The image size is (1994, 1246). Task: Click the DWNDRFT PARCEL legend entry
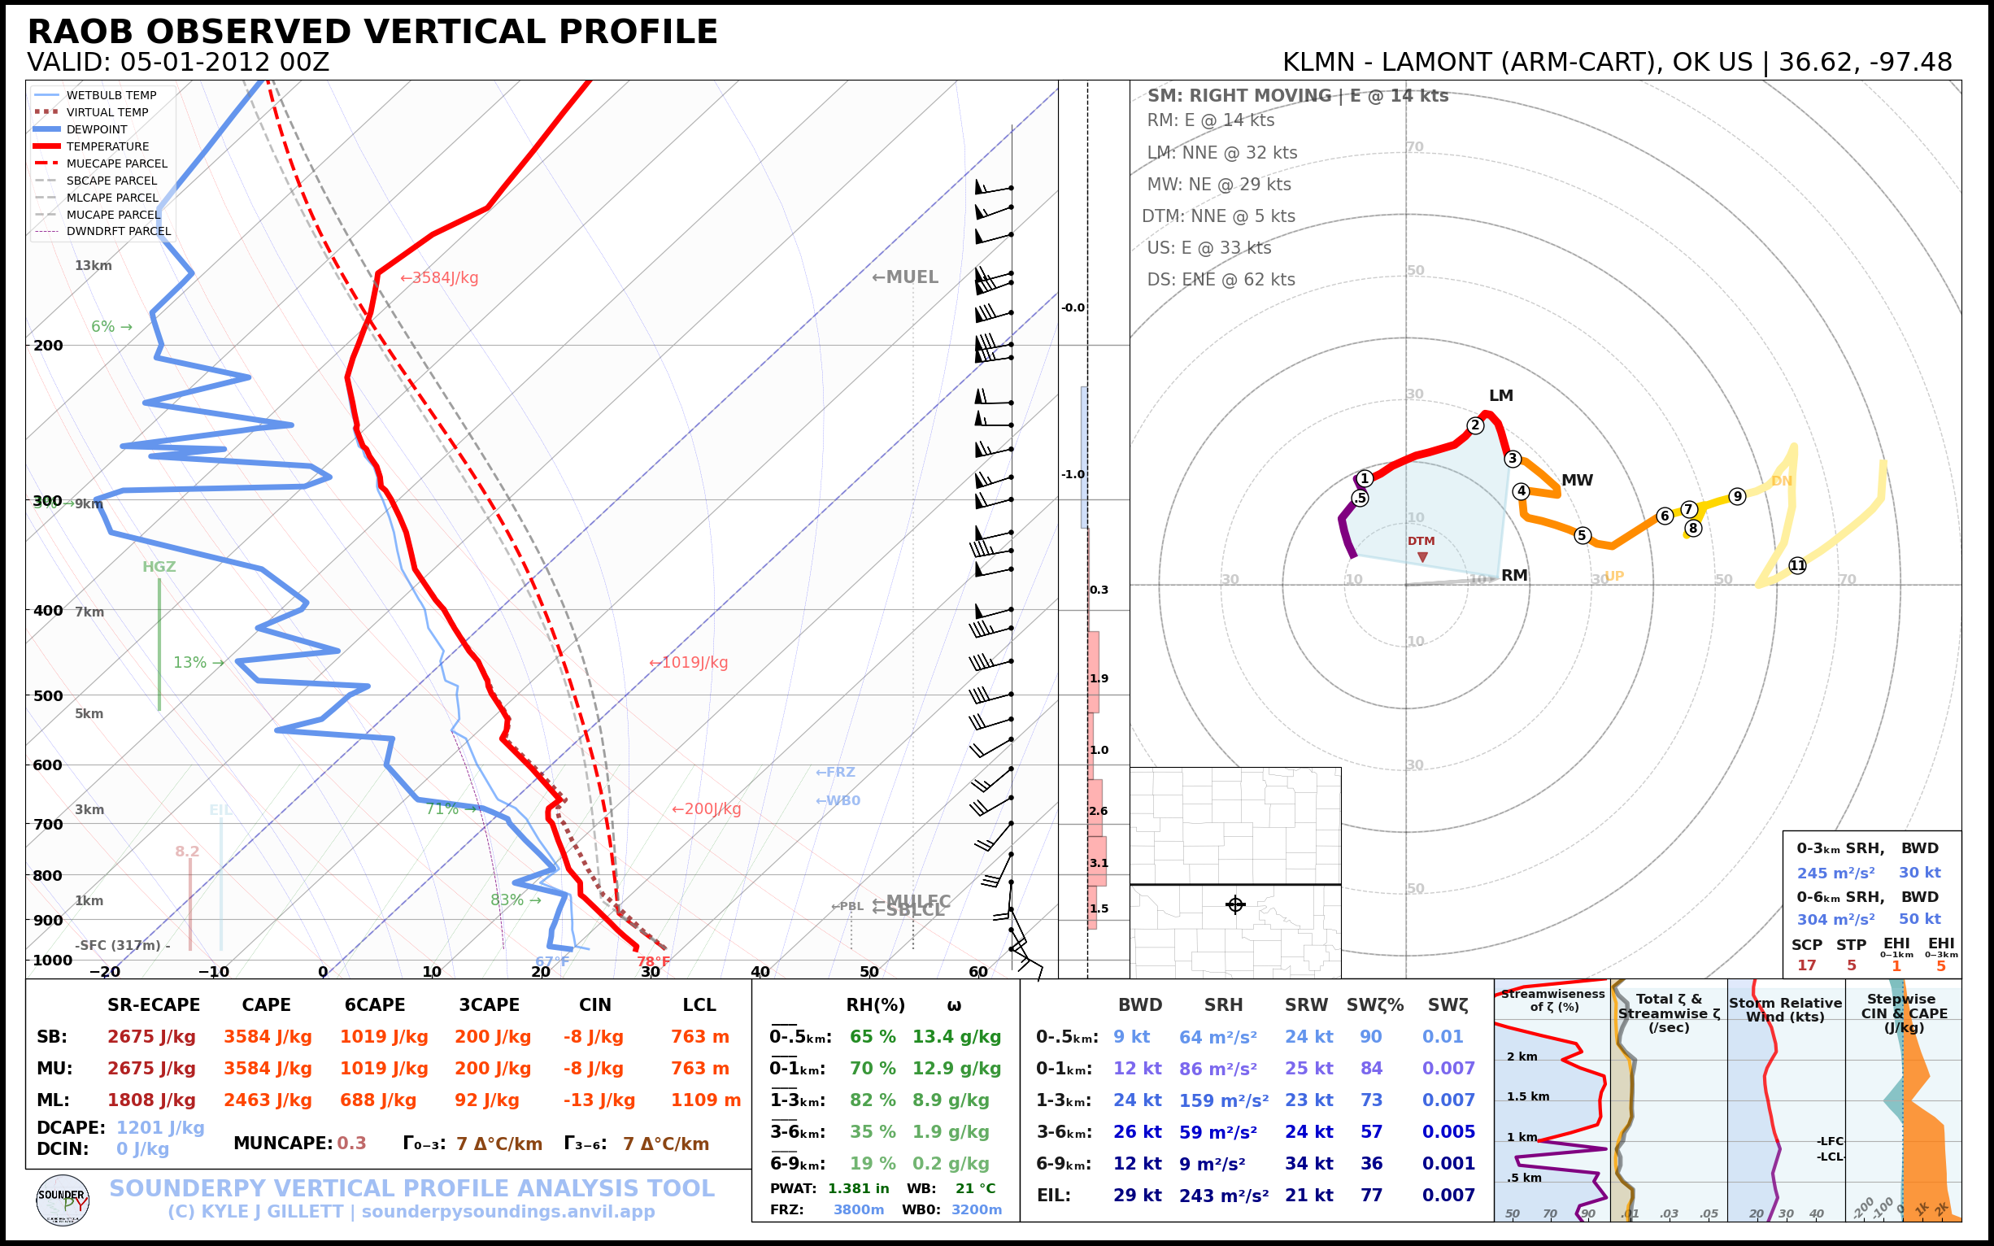pos(118,232)
